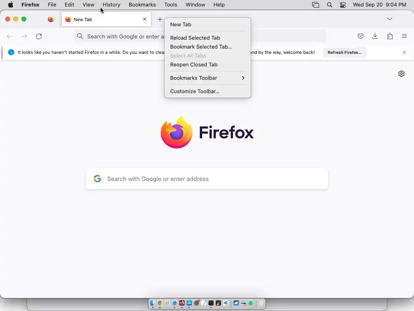Click the Firefox icon in the dock
The height and width of the screenshot is (311, 414).
[x=182, y=303]
